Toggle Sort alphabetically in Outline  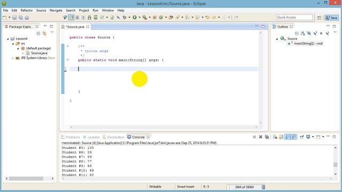click(x=303, y=33)
